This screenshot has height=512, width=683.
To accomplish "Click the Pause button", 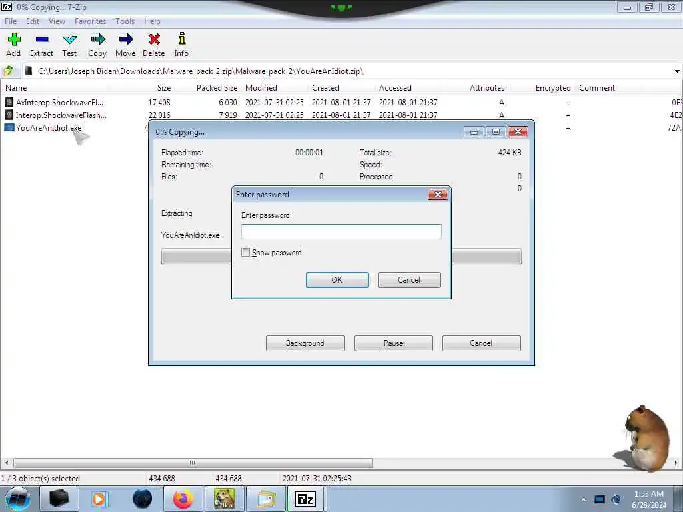I will [x=394, y=343].
